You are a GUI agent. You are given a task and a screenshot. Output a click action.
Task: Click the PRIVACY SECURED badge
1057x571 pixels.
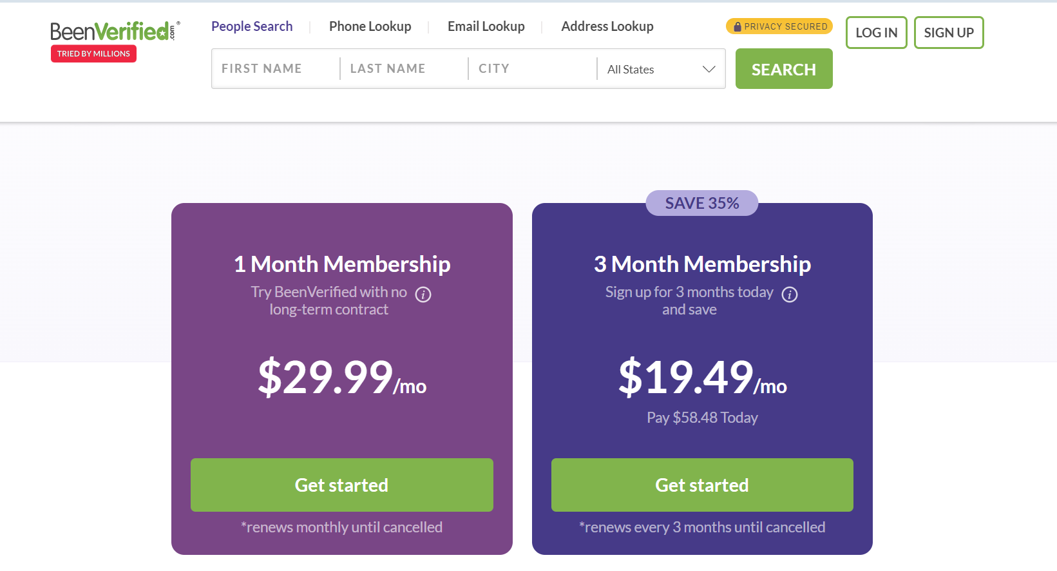(779, 26)
